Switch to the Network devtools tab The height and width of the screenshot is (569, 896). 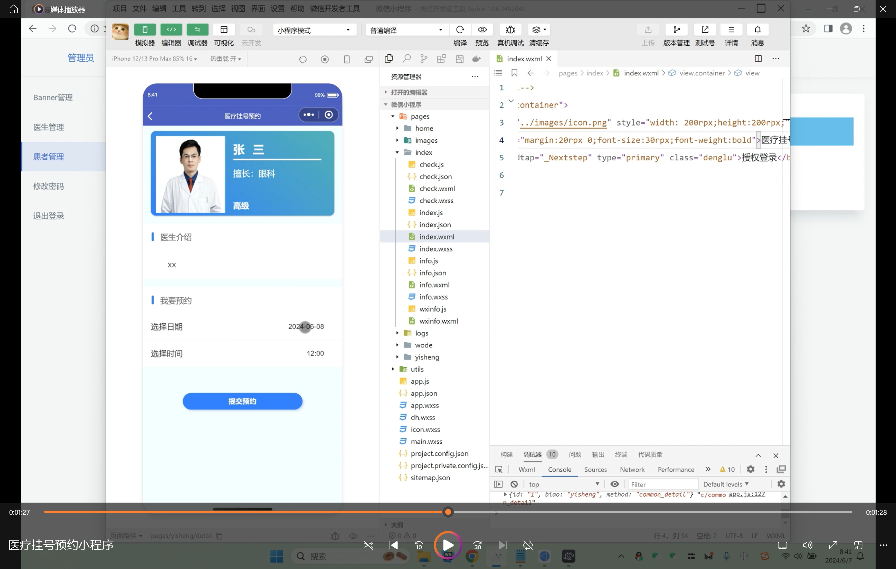click(x=632, y=469)
